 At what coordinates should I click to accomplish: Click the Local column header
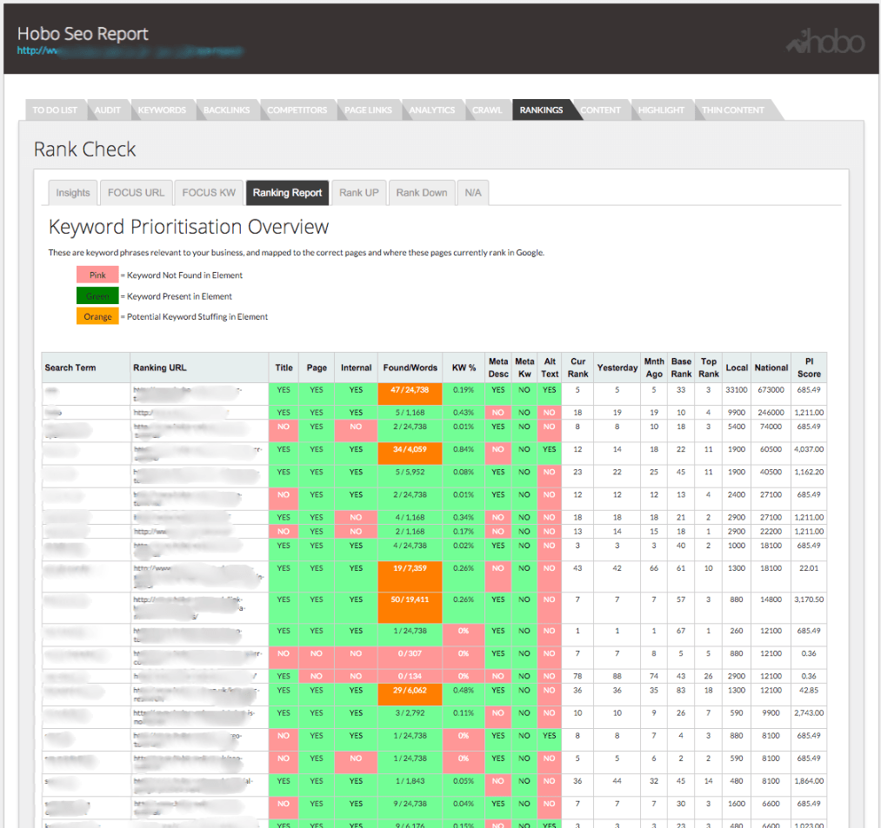(737, 368)
